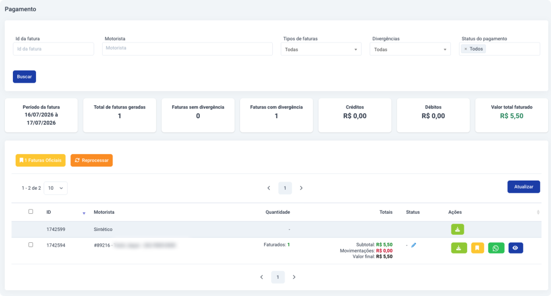551x296 pixels.
Task: Focus the Motorista input field
Action: [x=187, y=49]
